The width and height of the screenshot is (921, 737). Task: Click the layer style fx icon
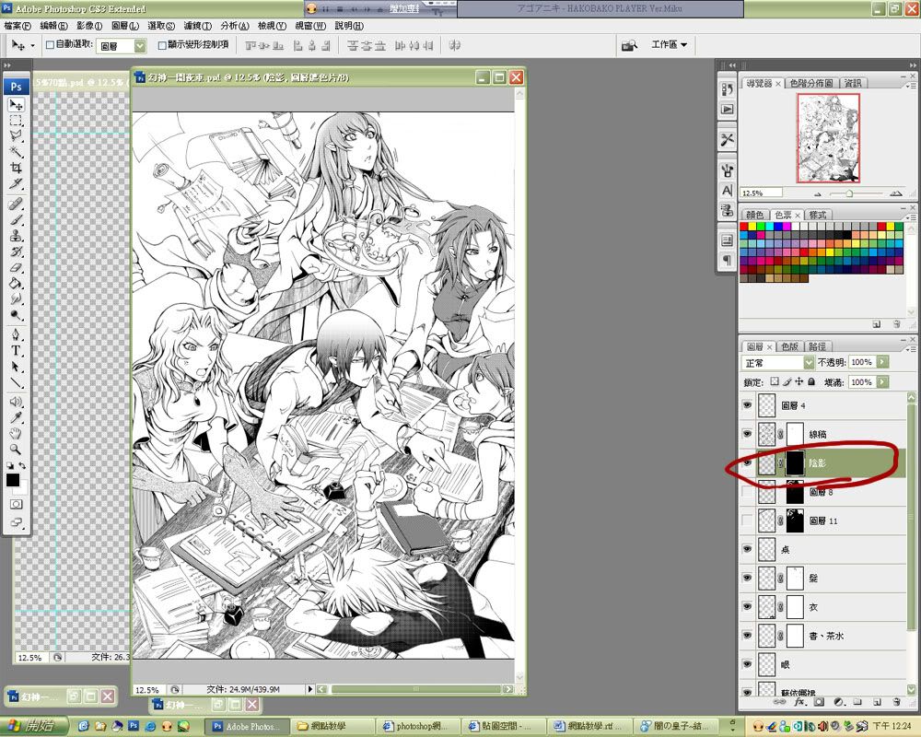click(x=799, y=702)
